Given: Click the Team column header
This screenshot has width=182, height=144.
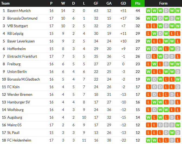Looking at the screenshot, I should 5,3.
